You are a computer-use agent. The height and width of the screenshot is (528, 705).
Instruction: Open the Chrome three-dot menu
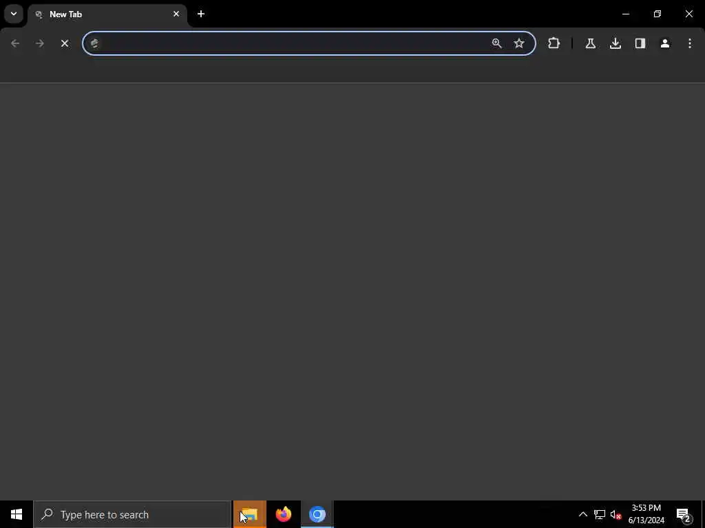[x=690, y=43]
